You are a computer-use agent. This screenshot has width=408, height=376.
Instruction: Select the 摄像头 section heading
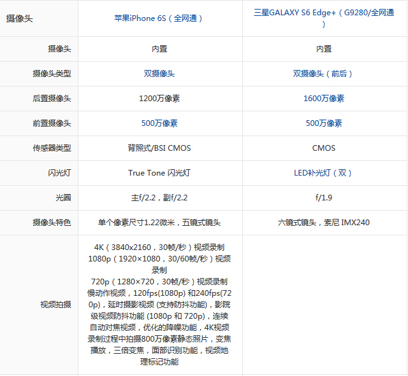[20, 18]
